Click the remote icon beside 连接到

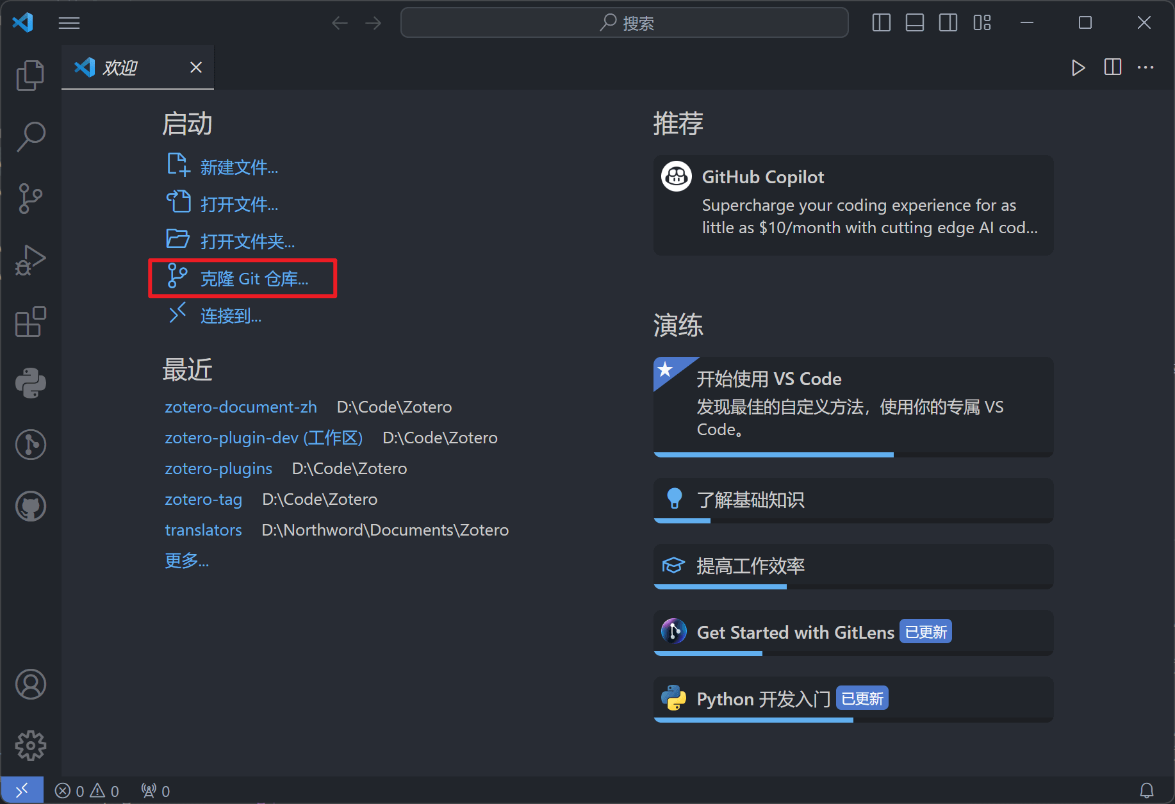coord(177,313)
